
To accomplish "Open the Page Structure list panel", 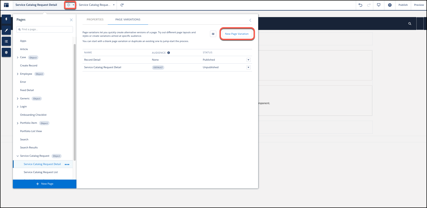I will point(6,41).
